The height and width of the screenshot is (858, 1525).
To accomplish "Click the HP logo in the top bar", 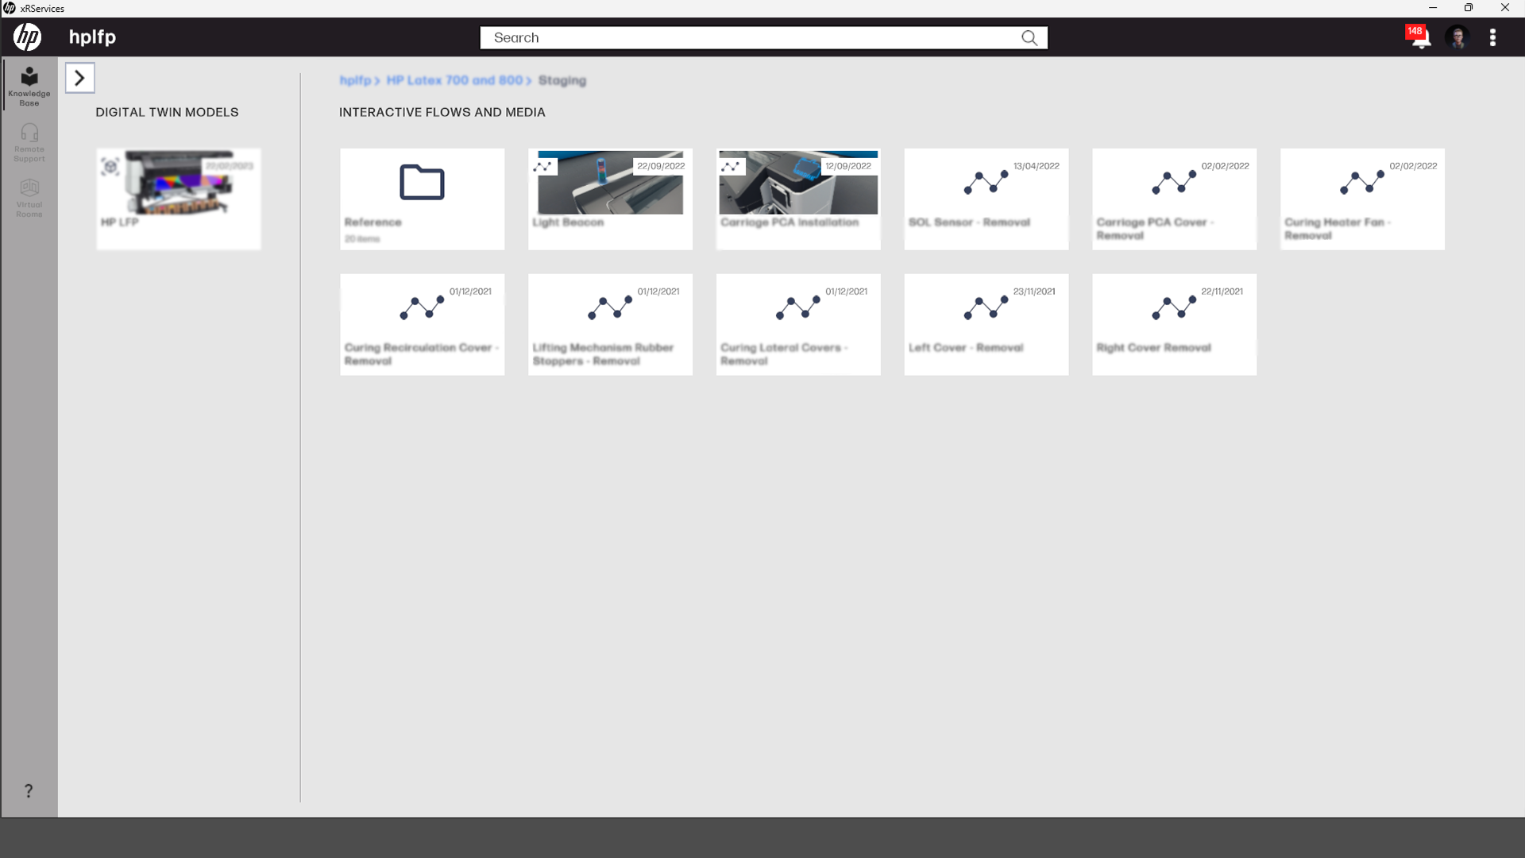I will (26, 37).
